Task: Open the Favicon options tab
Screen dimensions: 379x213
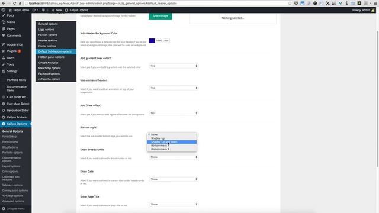Action: coord(56,35)
